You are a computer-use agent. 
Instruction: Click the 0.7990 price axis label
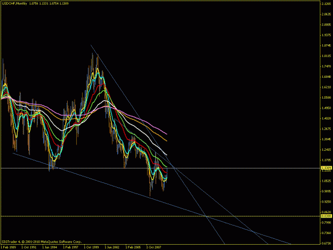[327, 222]
